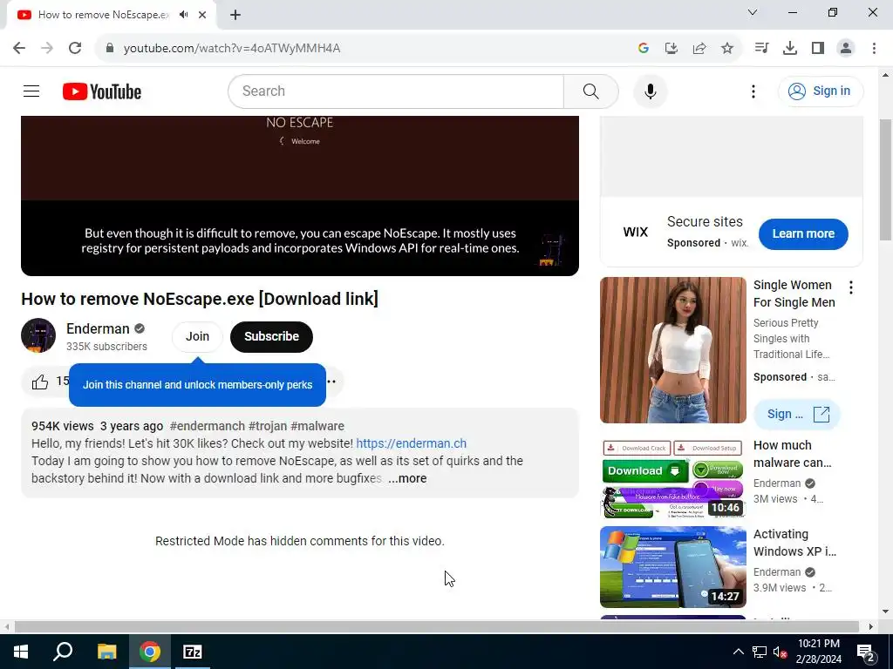Open network status tray icon

[x=760, y=652]
